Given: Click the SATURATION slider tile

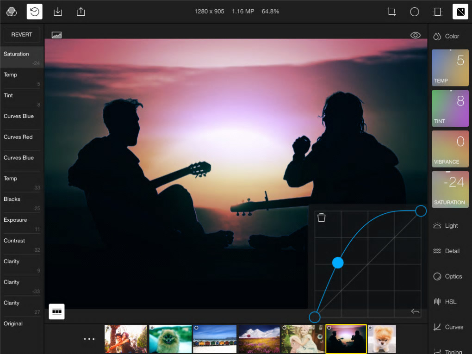Looking at the screenshot, I should click(450, 189).
